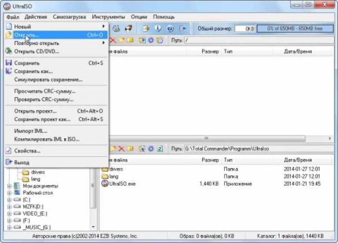Viewport: 338px width, 243px height.
Task: Click the UltraISO disc icon in title bar
Action: pos(7,6)
